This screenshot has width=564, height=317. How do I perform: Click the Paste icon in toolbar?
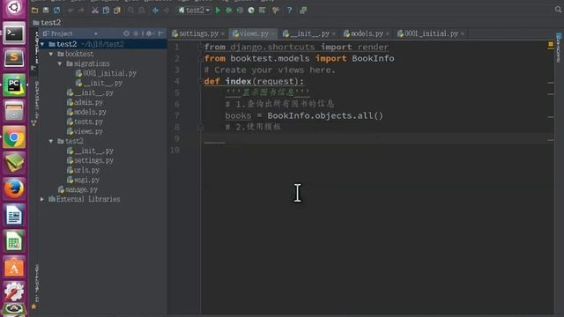click(x=117, y=11)
